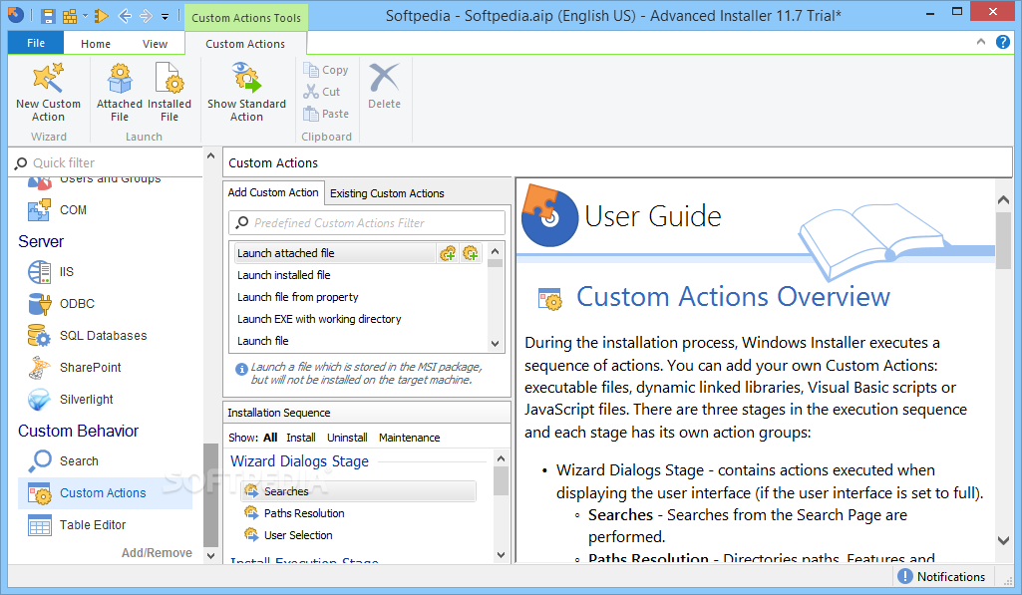Click down arrow of custom actions list scrollbar
This screenshot has height=595, width=1022.
pyautogui.click(x=496, y=344)
